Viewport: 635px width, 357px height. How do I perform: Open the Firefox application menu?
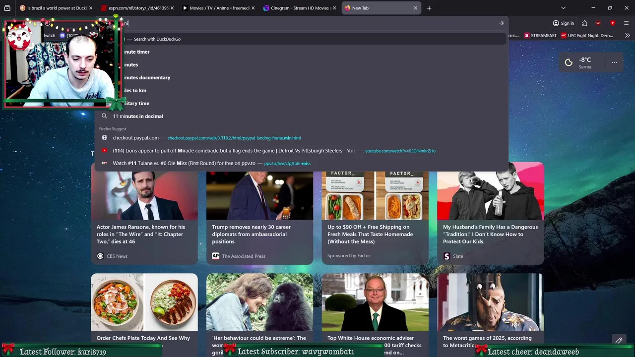[626, 23]
